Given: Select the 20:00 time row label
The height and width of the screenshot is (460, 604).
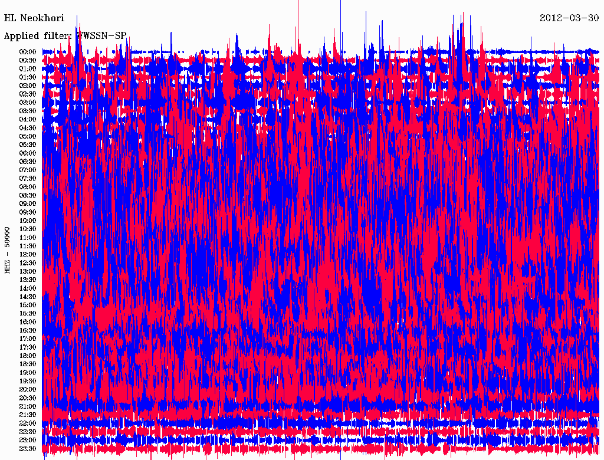Looking at the screenshot, I should (x=28, y=389).
